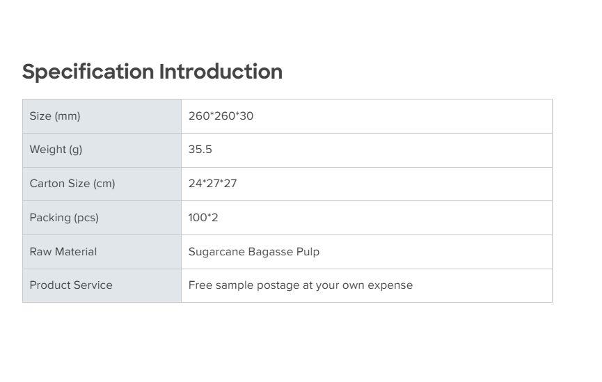Select the Raw Material label cell
The image size is (602, 382).
coord(63,252)
